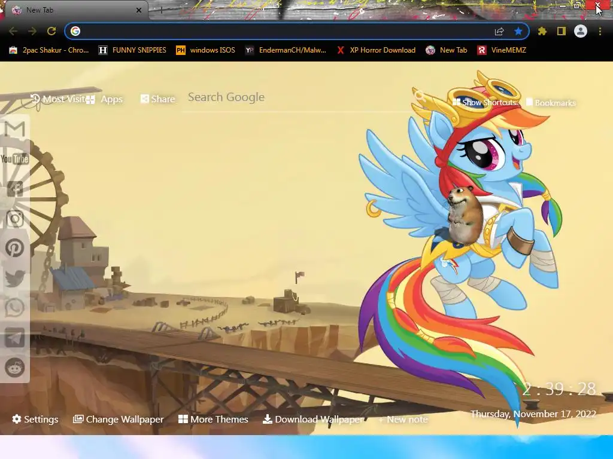Open the Chrome profile avatar
Viewport: 613px width, 459px height.
point(581,31)
